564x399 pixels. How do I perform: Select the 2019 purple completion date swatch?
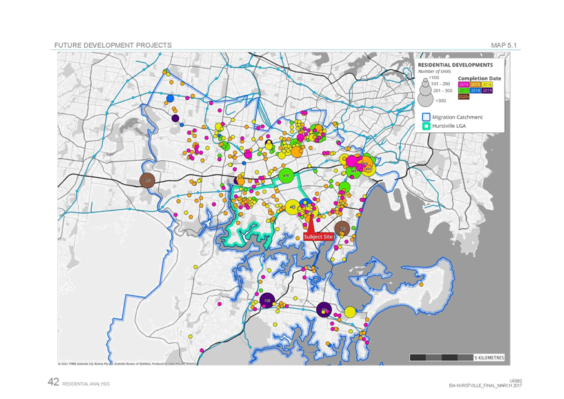tap(487, 90)
